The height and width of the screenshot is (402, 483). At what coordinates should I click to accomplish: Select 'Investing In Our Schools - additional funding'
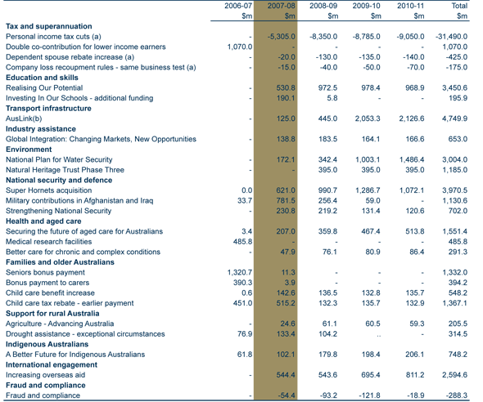[x=79, y=98]
